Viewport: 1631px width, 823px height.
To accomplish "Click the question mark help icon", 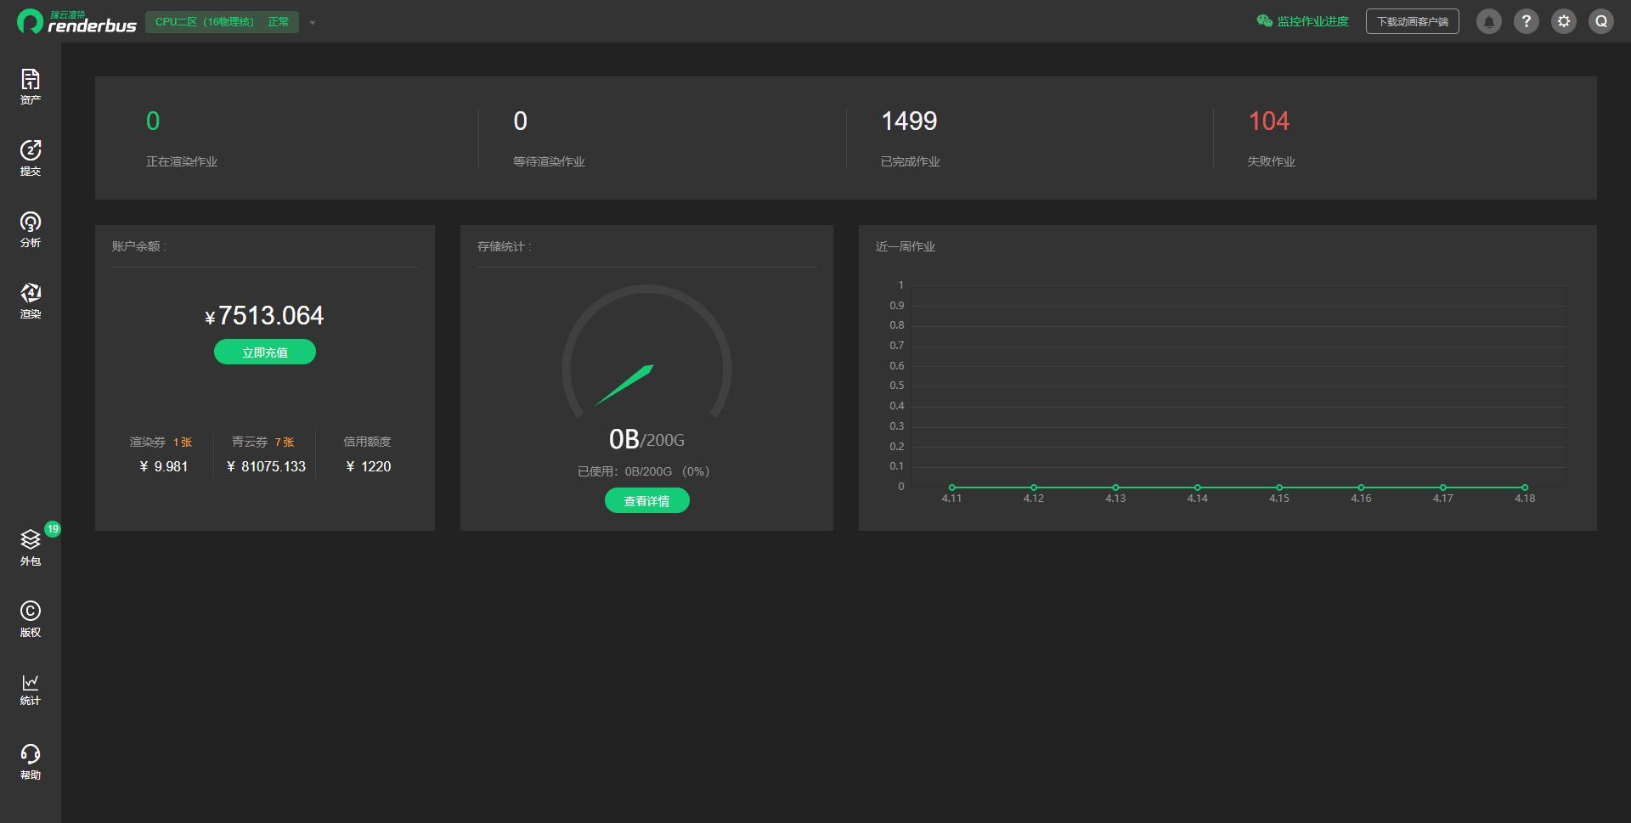I will 1527,21.
